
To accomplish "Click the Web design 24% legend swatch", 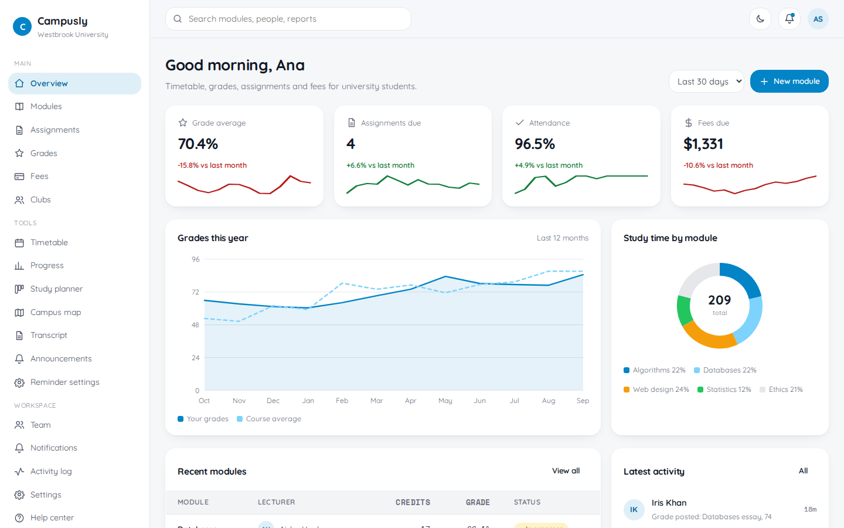I will [x=627, y=390].
